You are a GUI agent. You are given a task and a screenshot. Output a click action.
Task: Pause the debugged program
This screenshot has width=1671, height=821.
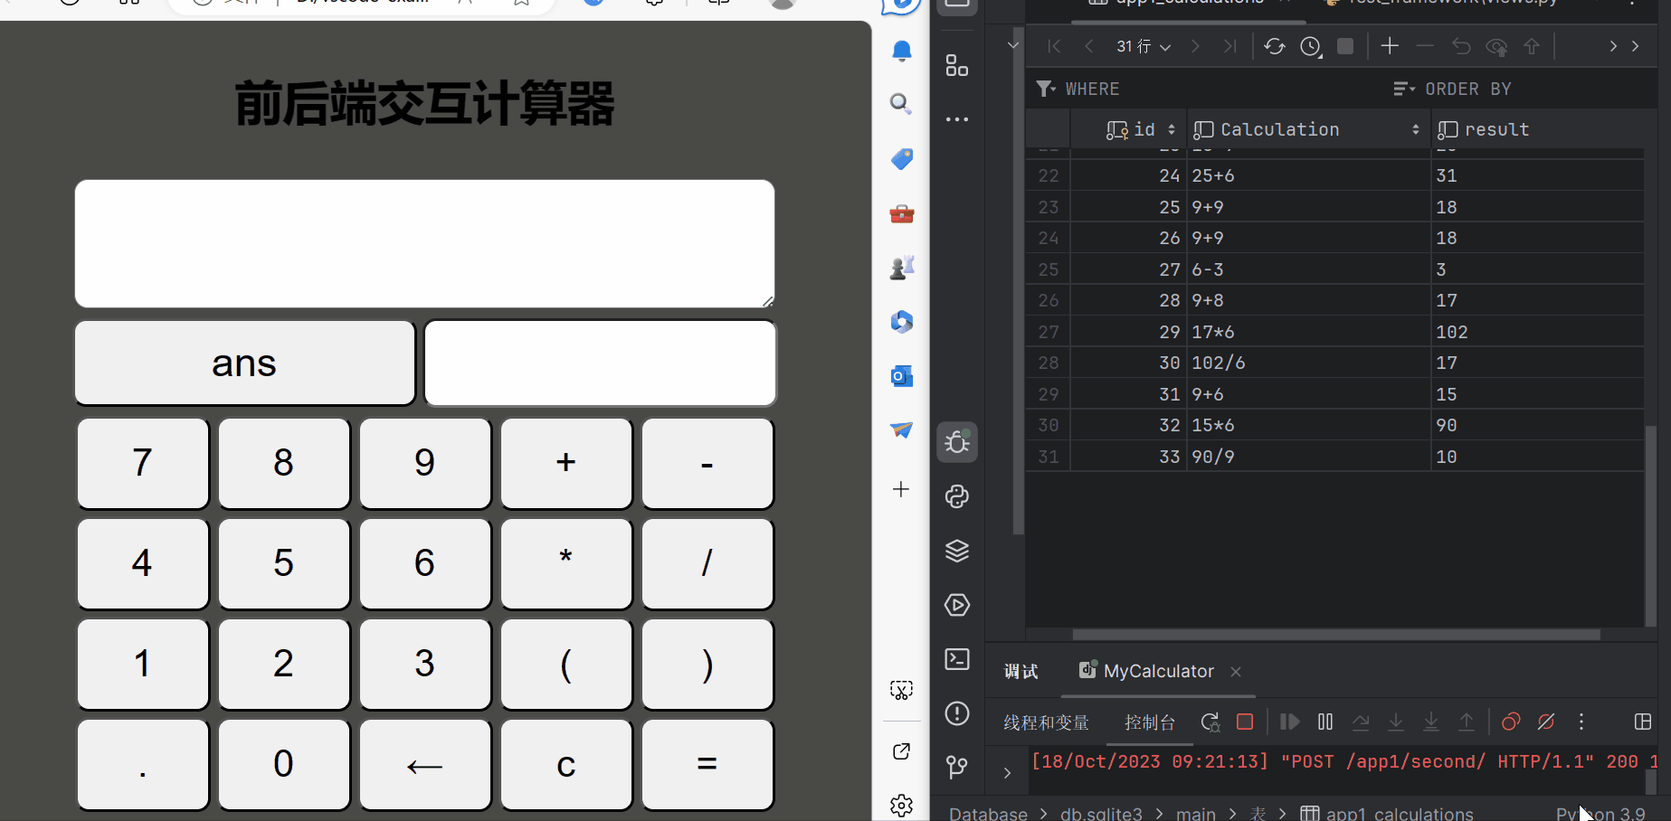[x=1324, y=722]
